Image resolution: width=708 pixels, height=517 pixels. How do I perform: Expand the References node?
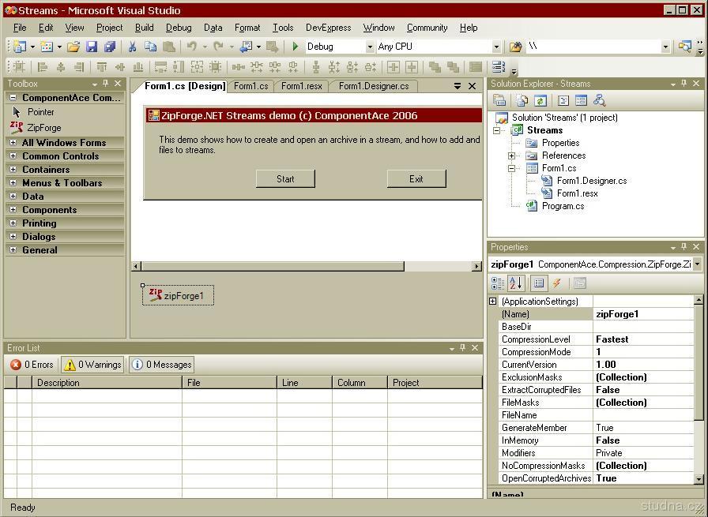point(511,155)
